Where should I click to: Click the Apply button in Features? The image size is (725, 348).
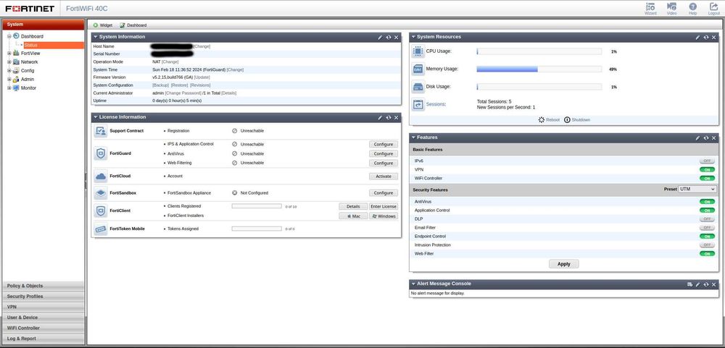click(563, 264)
